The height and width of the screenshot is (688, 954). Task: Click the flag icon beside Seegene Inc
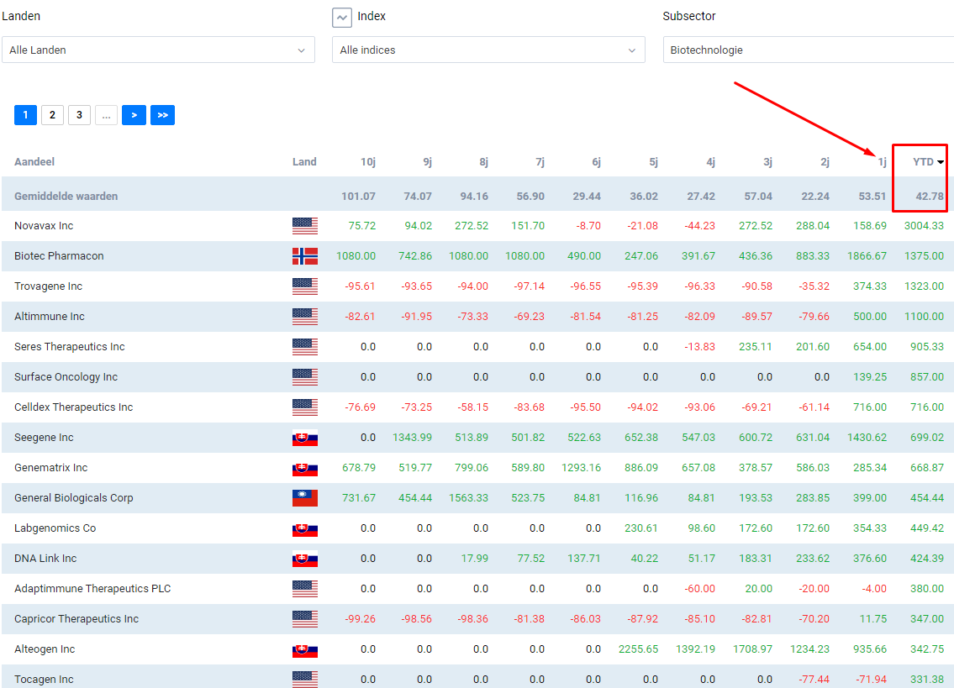305,438
